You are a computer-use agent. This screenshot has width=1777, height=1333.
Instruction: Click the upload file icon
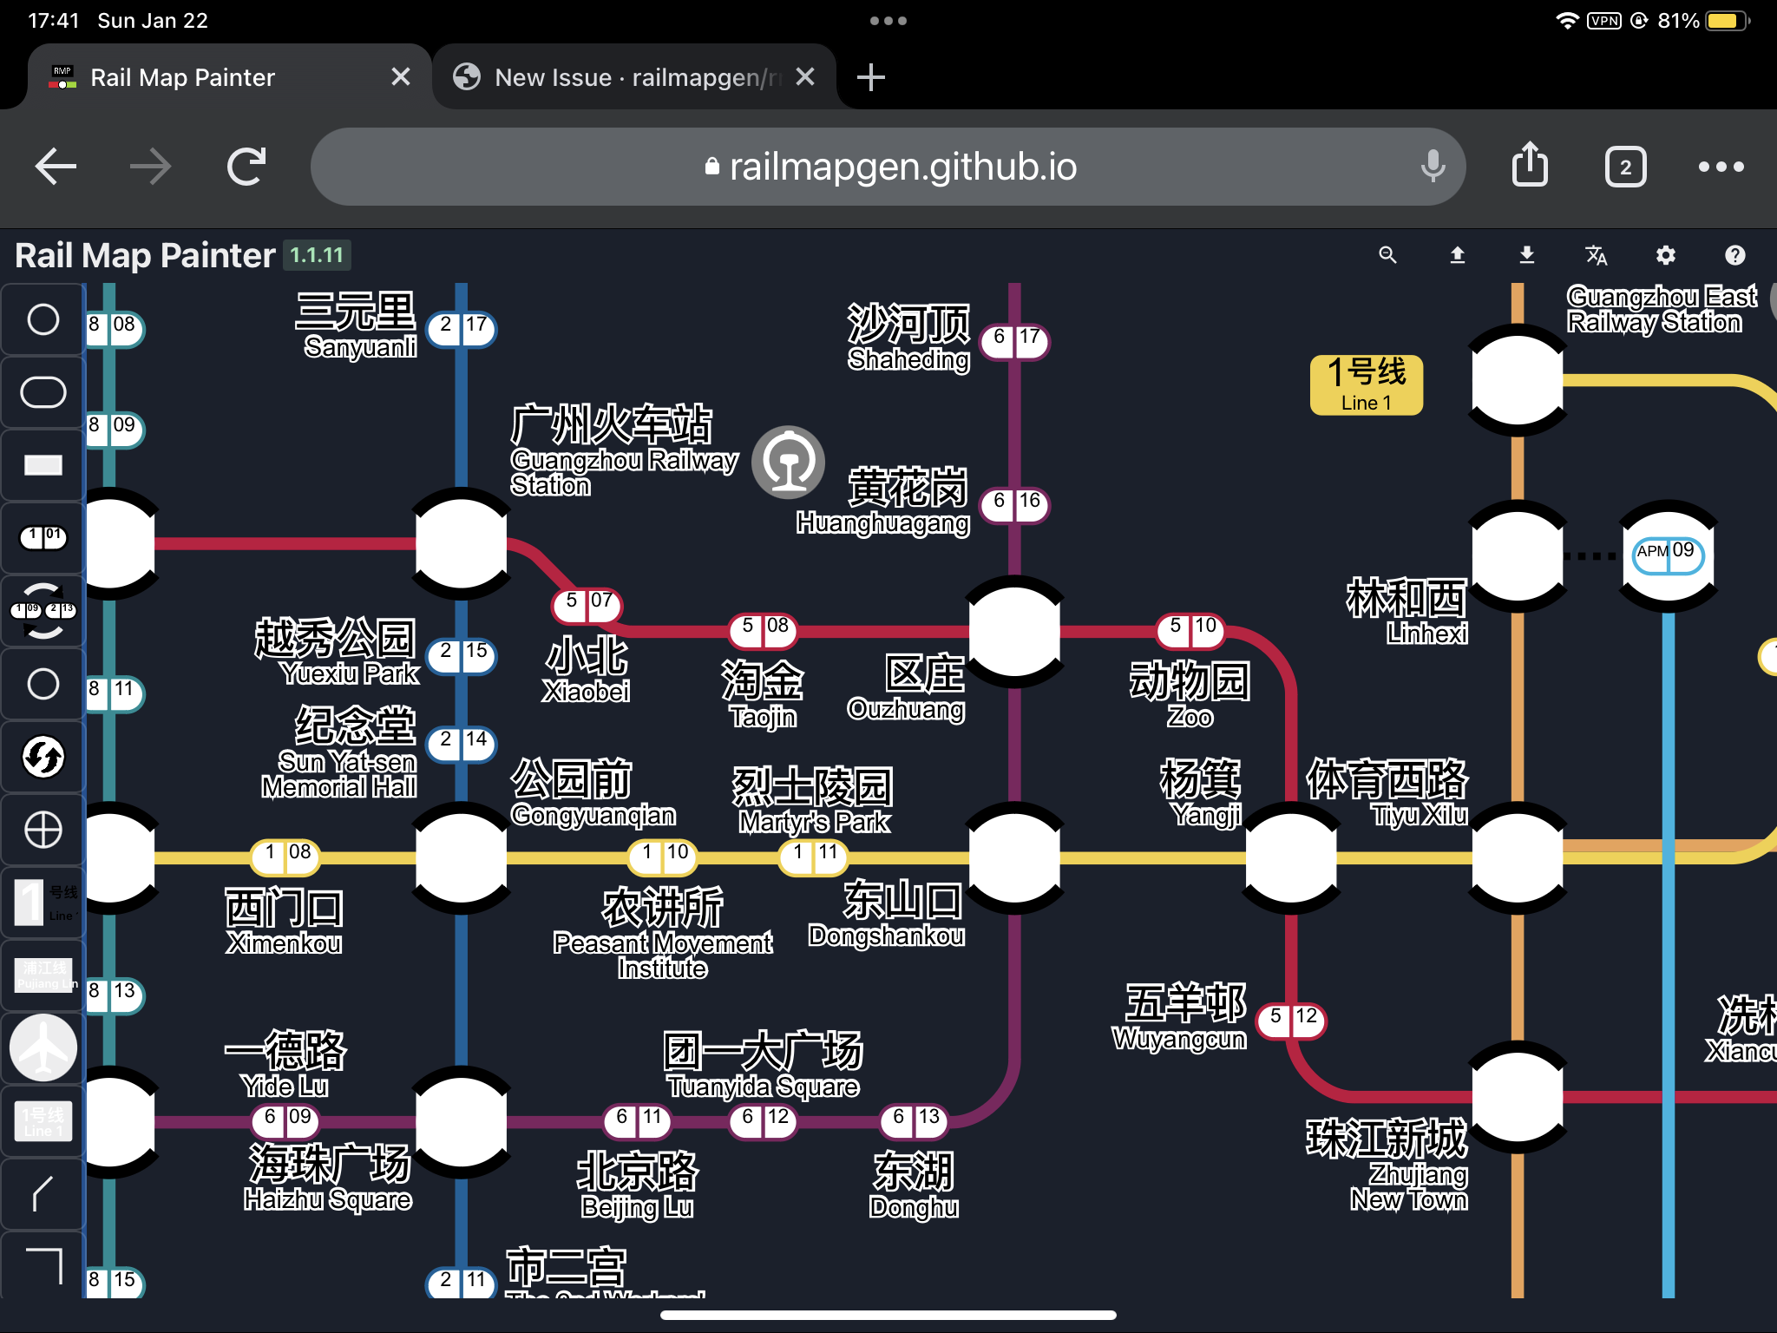(1458, 255)
